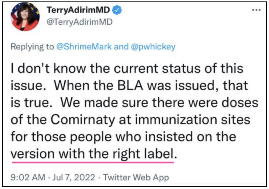This screenshot has height=189, width=269.
Task: Open the @pwhickey mention
Action: 153,47
